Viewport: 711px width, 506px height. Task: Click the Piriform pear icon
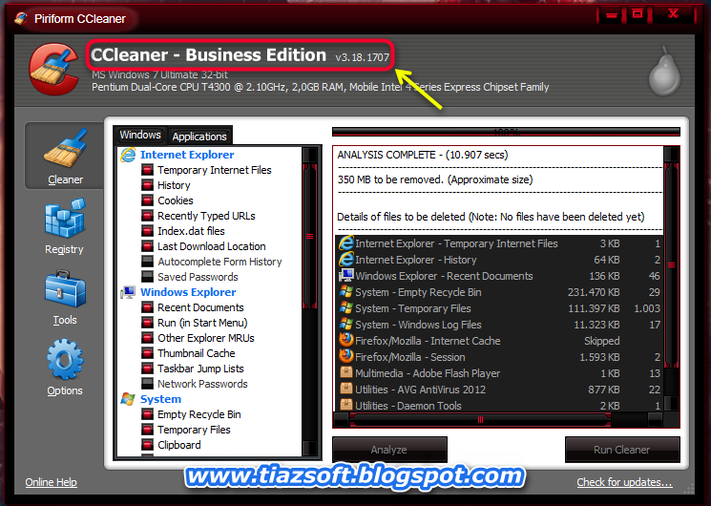pyautogui.click(x=665, y=72)
